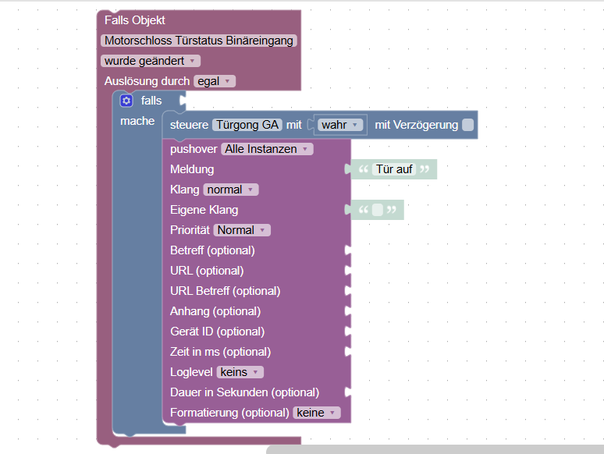Open the wurde geändert dropdown

point(151,61)
